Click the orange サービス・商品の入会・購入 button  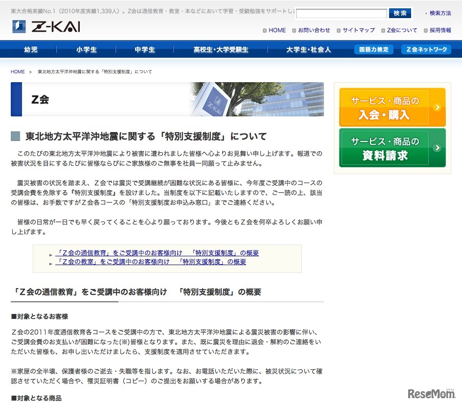point(393,107)
